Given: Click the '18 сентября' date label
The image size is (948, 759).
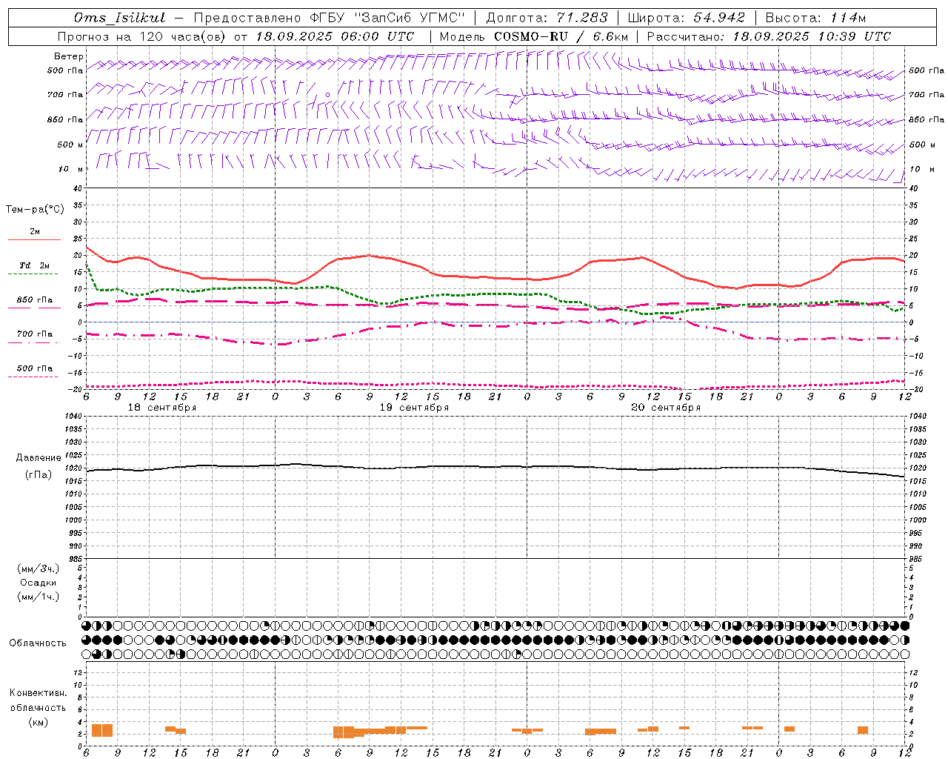Looking at the screenshot, I should [x=162, y=408].
